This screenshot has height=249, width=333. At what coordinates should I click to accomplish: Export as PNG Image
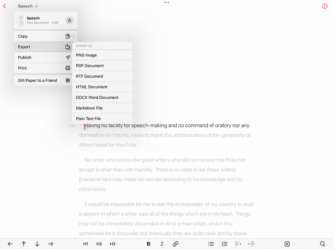[x=102, y=55]
